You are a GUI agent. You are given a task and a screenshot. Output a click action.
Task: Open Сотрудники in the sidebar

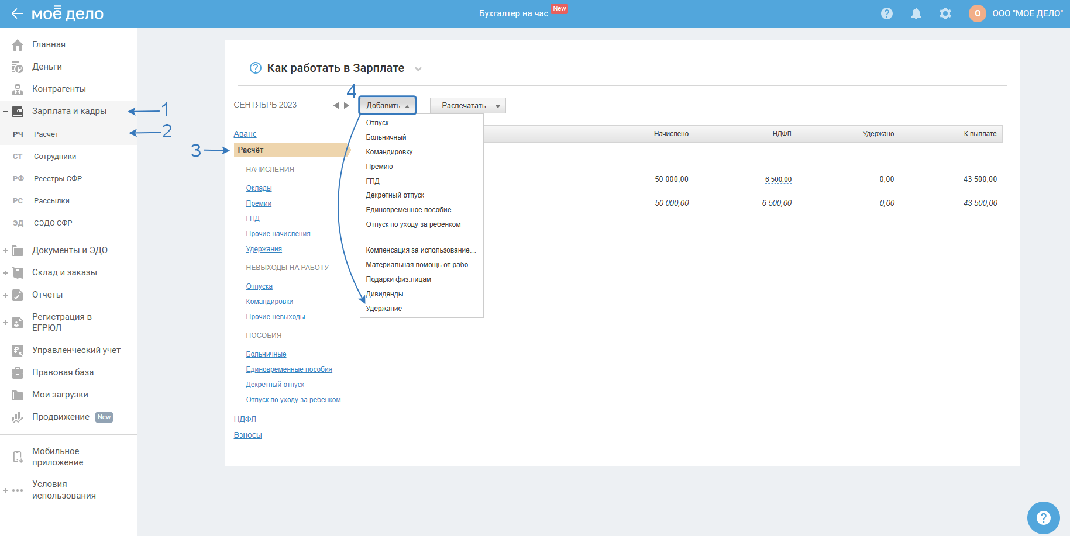coord(55,157)
